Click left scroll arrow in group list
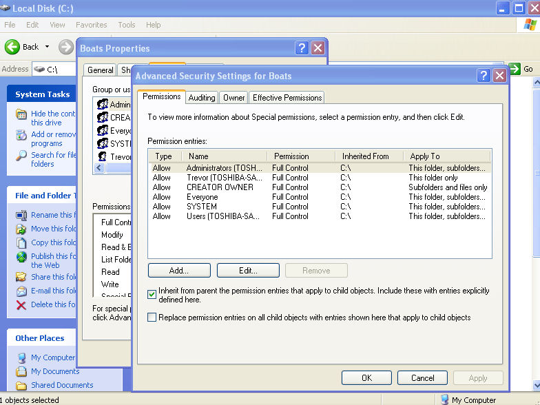This screenshot has width=540, height=405. pyautogui.click(x=99, y=168)
